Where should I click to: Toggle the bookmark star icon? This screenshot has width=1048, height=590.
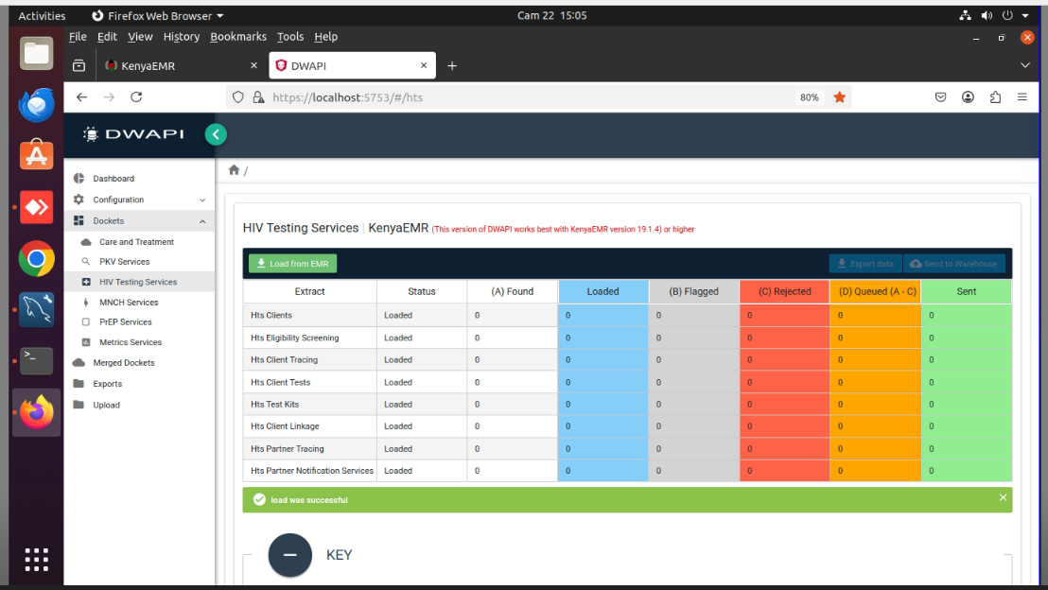pyautogui.click(x=840, y=97)
